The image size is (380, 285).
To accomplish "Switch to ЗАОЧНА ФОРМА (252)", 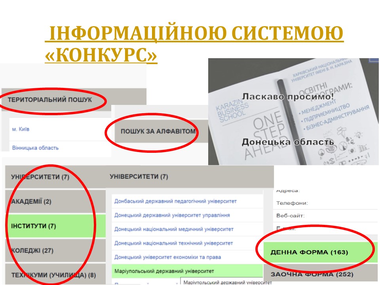I will (x=312, y=274).
